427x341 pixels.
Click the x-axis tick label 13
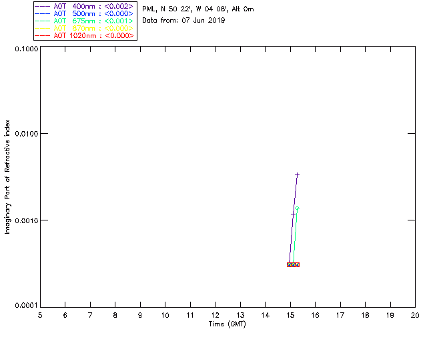click(x=240, y=315)
